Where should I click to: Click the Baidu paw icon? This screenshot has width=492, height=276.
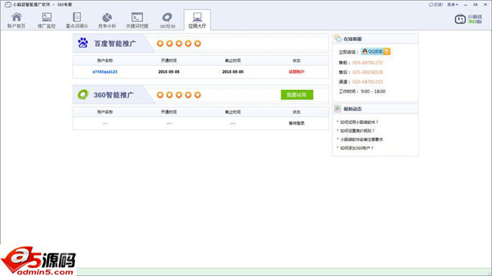pos(83,43)
